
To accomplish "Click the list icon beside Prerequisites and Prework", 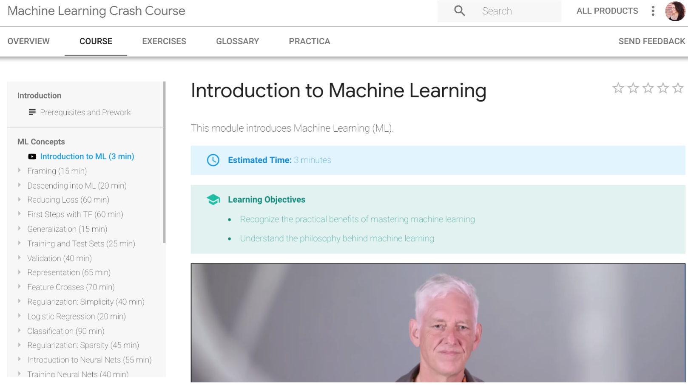I will 32,112.
